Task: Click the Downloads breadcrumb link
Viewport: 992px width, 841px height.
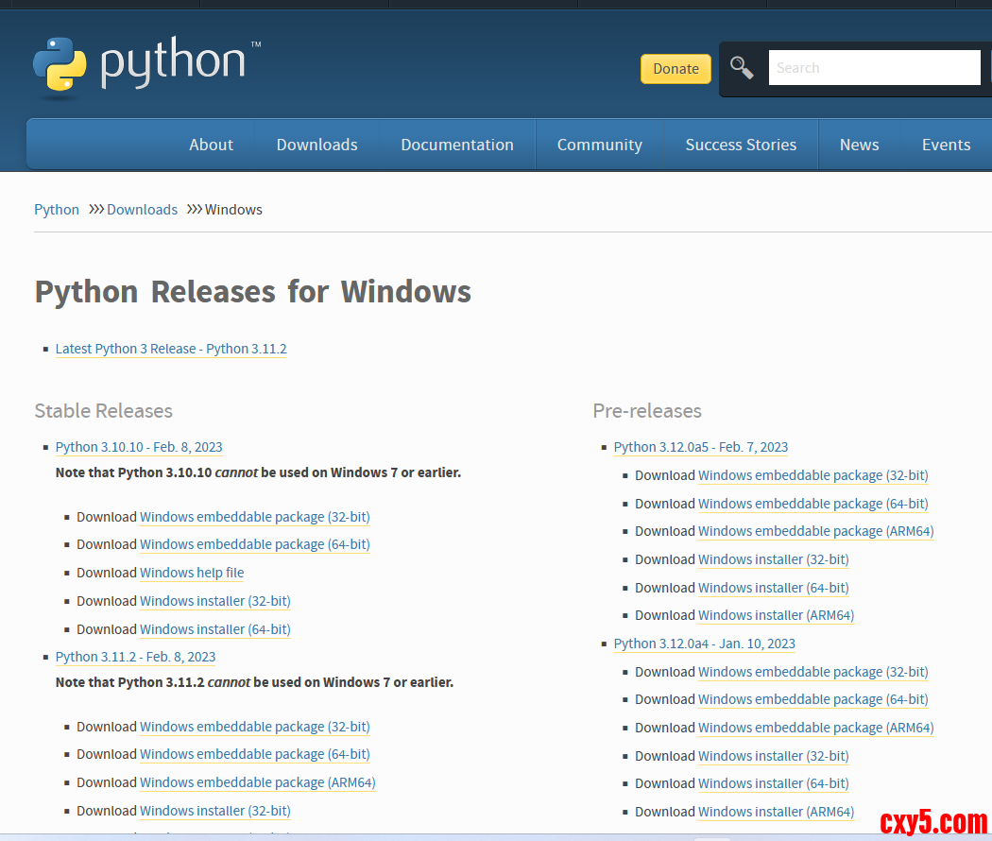Action: tap(142, 210)
